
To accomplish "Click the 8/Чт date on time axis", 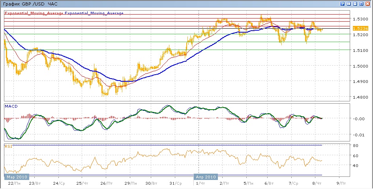I will tap(315, 183).
